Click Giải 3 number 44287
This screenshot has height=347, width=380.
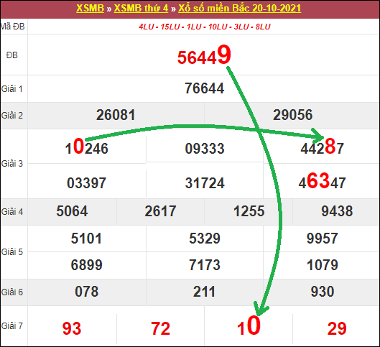[x=322, y=147]
